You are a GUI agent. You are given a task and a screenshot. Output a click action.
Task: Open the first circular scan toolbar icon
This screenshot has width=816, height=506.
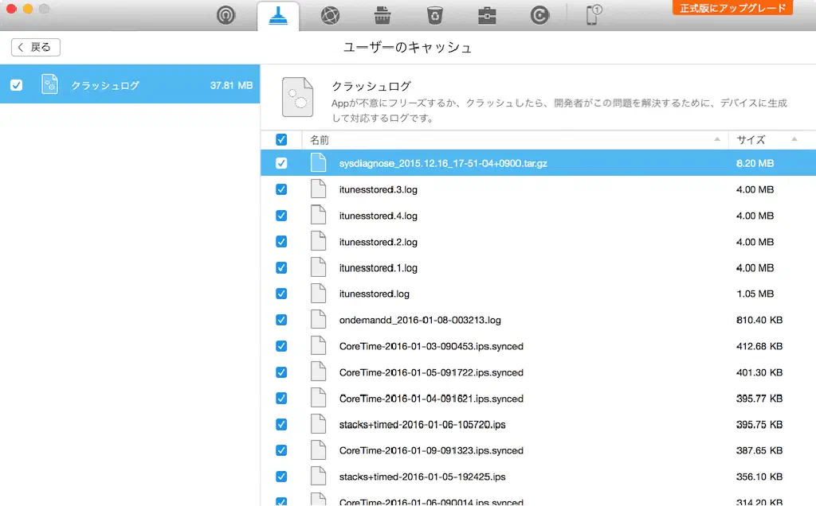point(226,15)
